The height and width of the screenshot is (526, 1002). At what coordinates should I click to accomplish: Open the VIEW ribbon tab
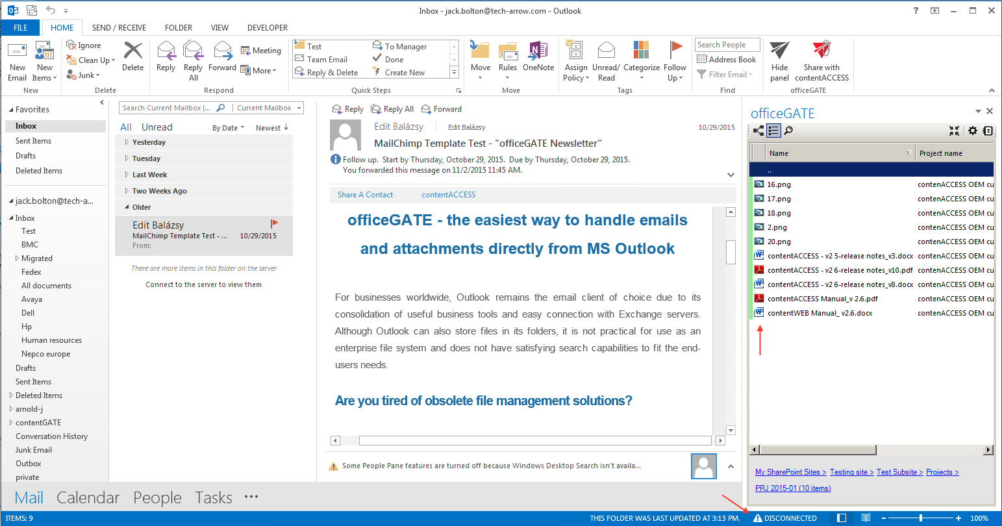(x=219, y=28)
